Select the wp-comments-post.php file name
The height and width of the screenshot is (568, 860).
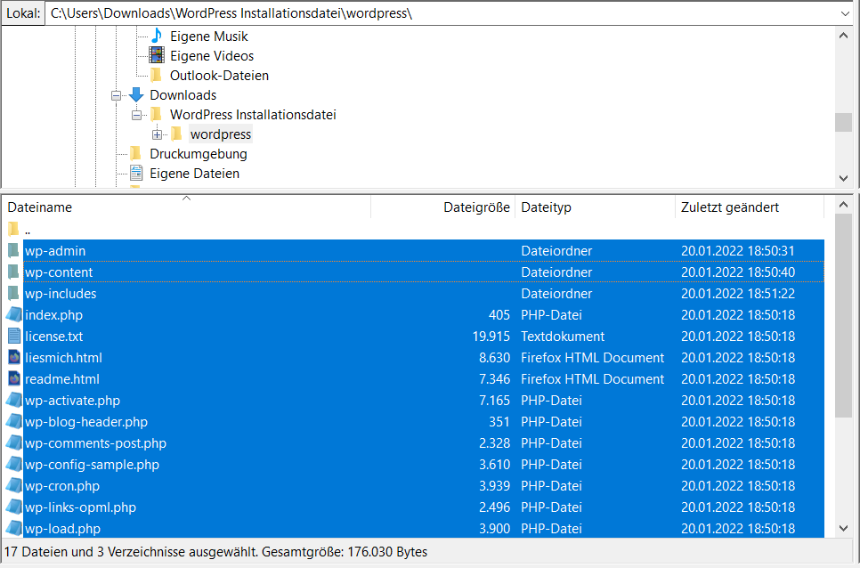(95, 443)
